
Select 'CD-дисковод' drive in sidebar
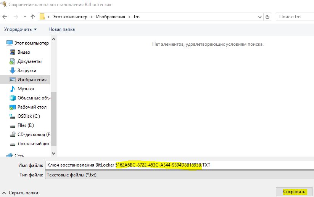click(x=34, y=135)
